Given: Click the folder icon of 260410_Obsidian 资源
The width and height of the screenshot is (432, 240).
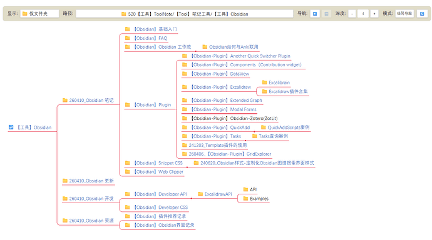Looking at the screenshot, I should 65,220.
